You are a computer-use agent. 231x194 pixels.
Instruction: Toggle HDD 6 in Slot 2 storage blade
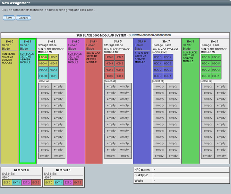(x=43, y=57)
